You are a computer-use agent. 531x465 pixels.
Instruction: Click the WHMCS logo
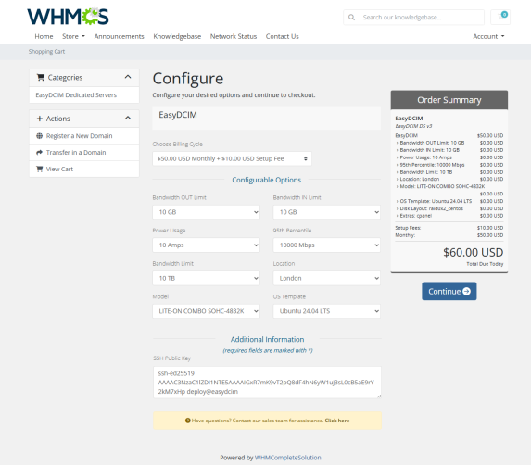[68, 17]
